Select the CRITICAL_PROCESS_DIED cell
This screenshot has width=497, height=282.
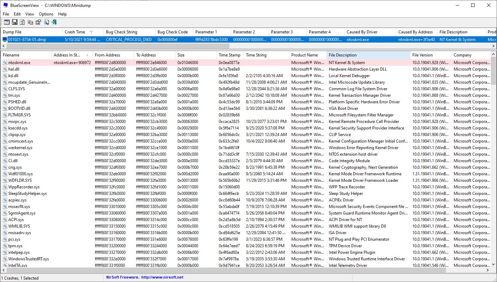point(129,40)
